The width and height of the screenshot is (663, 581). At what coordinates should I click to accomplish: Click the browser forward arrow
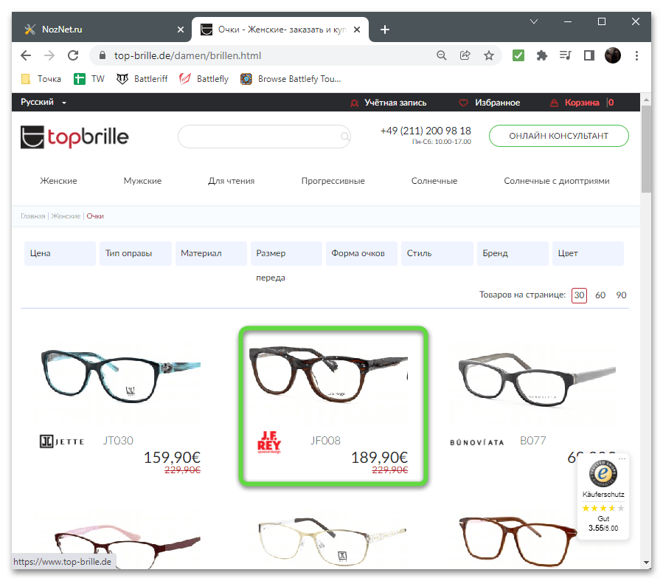pyautogui.click(x=49, y=55)
